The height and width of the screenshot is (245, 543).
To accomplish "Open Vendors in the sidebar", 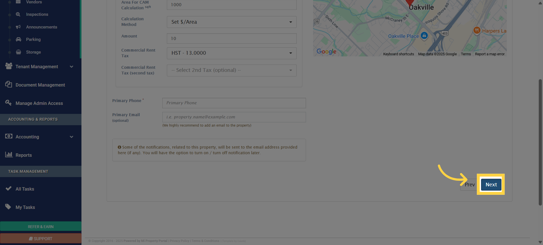I will coord(34,2).
